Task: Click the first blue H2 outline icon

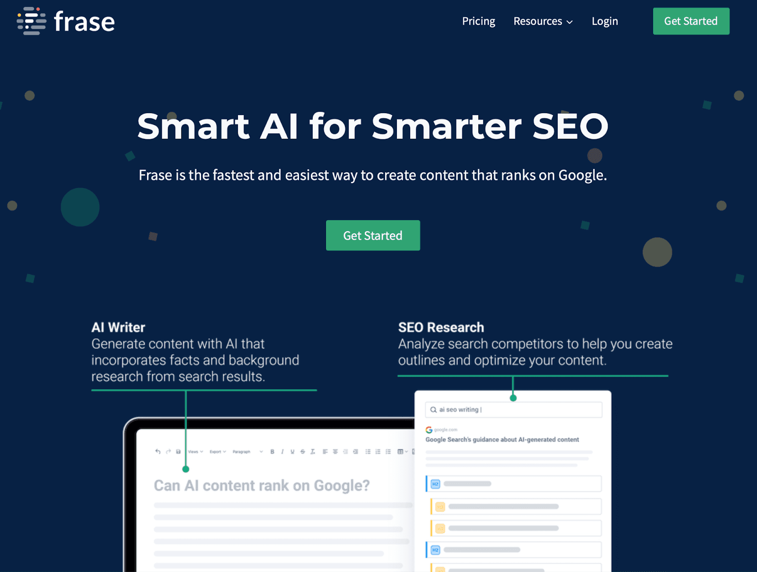Action: point(435,484)
